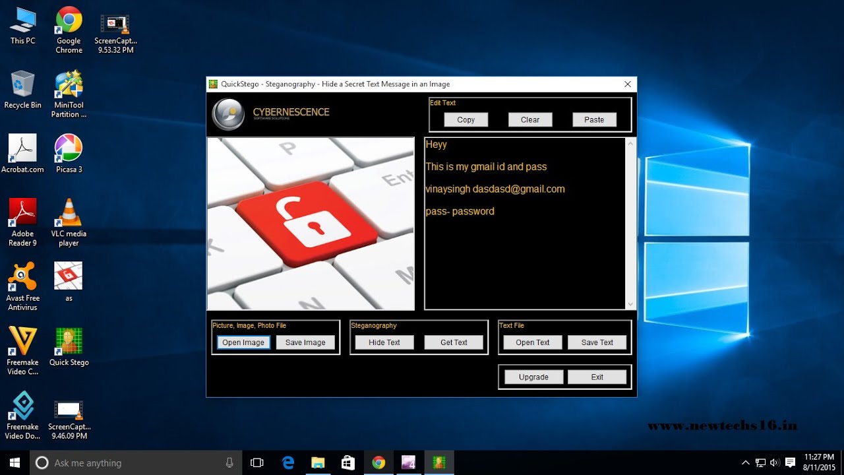Click the Upgrade button
The image size is (844, 475).
point(533,377)
